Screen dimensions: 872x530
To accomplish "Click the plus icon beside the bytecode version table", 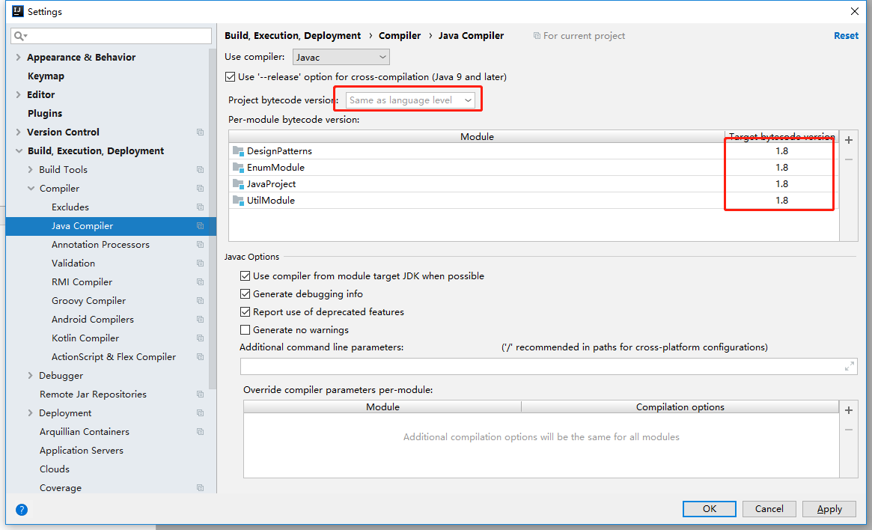I will (848, 140).
